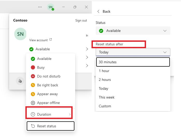Click the Duration clock icon
The width and height of the screenshot is (181, 140).
33,114
